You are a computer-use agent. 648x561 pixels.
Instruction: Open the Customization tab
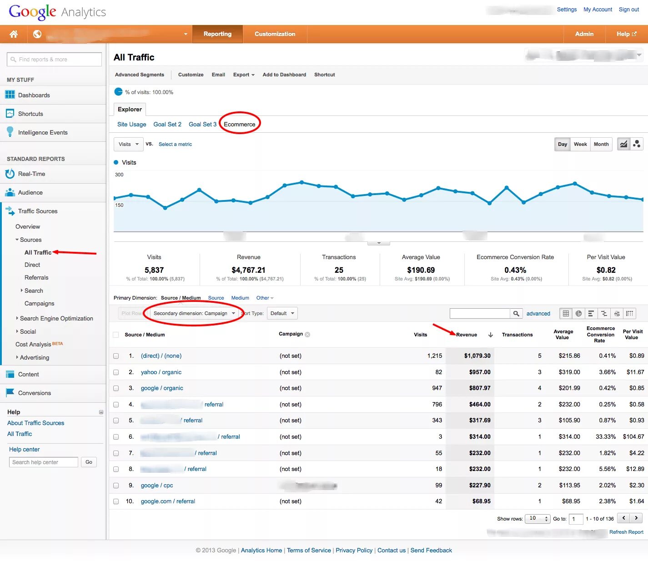click(x=275, y=34)
